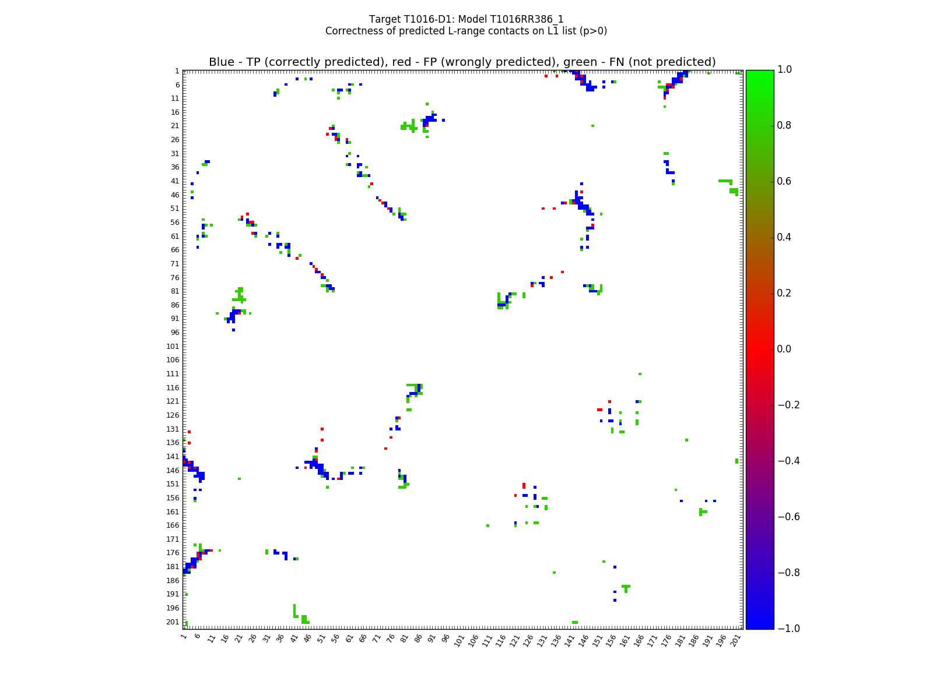Image resolution: width=933 pixels, height=699 pixels.
Task: Click the y-axis tick label 101
Action: (173, 347)
